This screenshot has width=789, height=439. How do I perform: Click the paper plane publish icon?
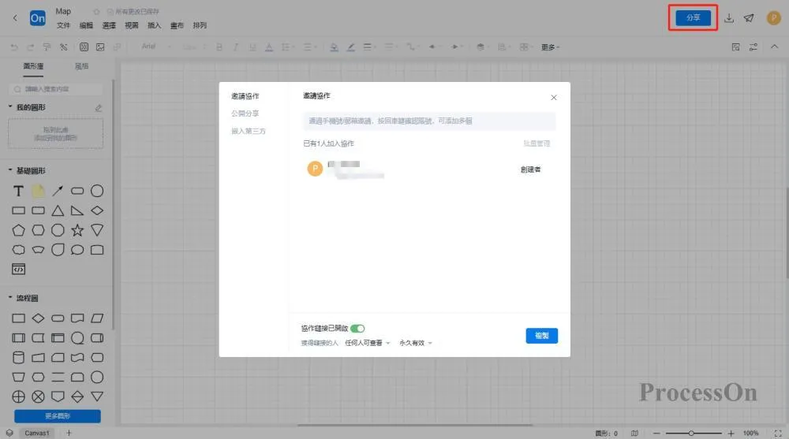click(749, 18)
